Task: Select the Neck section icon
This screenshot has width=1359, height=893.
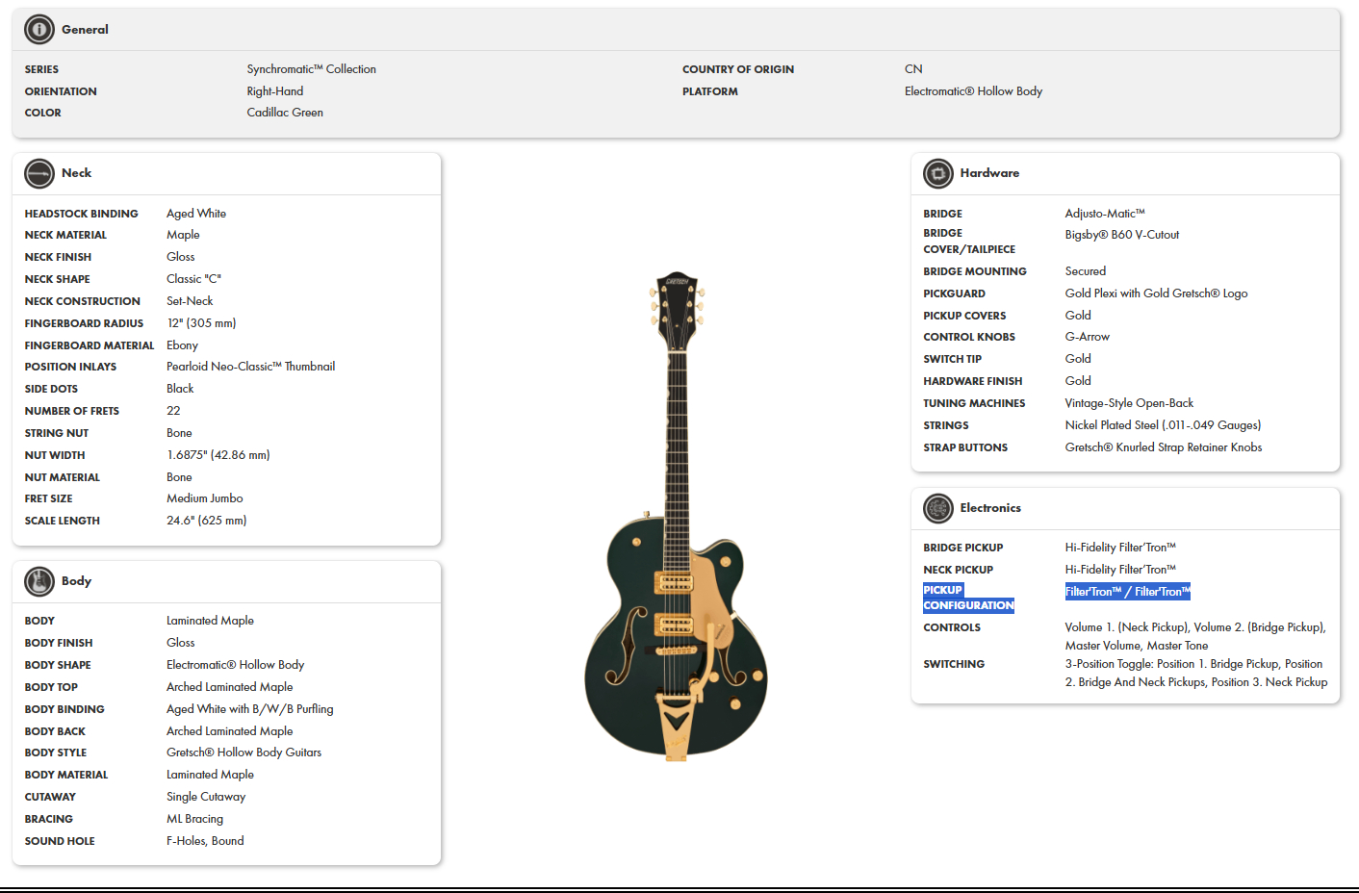Action: 39,173
